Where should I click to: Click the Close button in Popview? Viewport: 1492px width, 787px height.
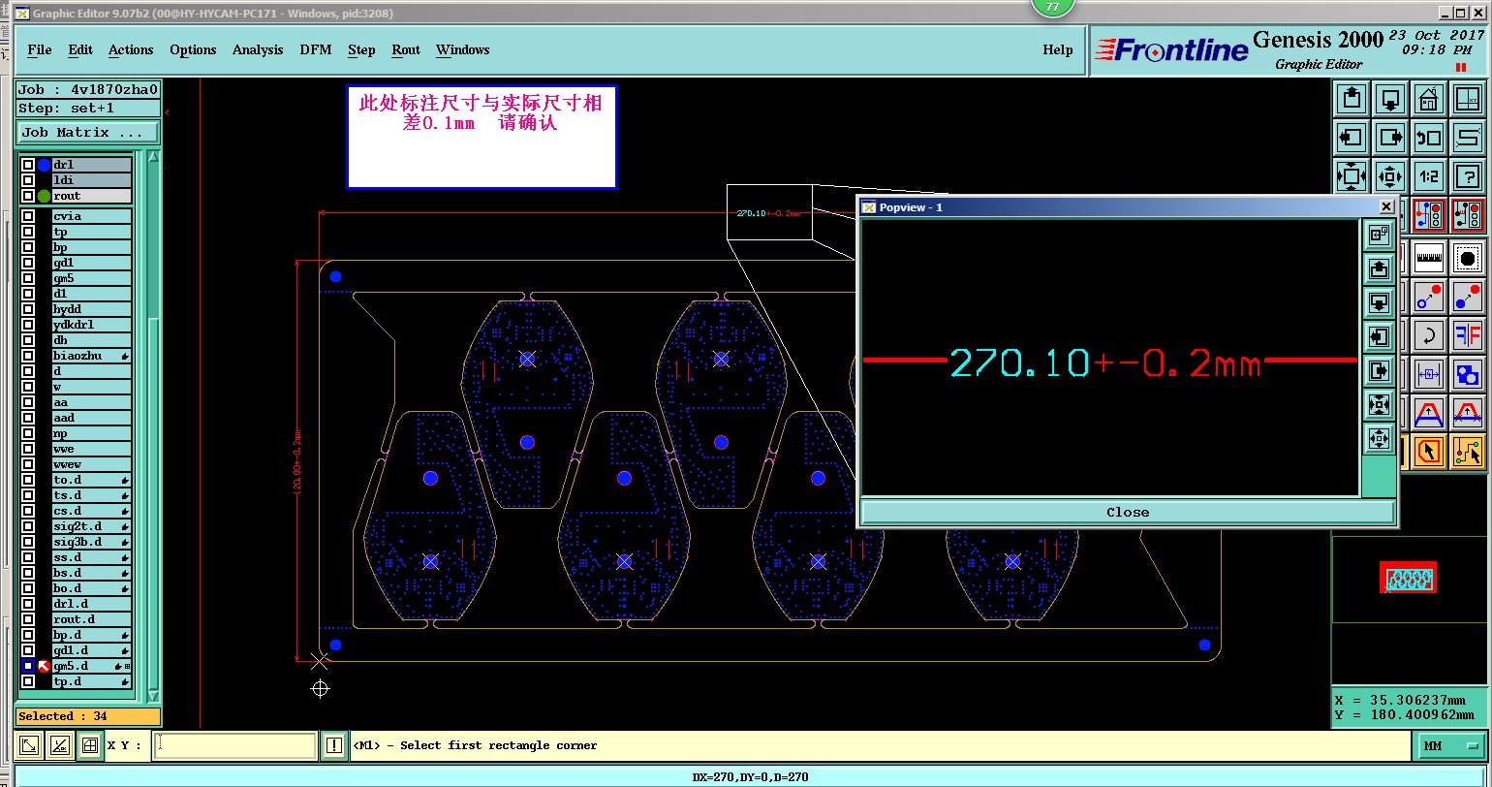[x=1128, y=512]
